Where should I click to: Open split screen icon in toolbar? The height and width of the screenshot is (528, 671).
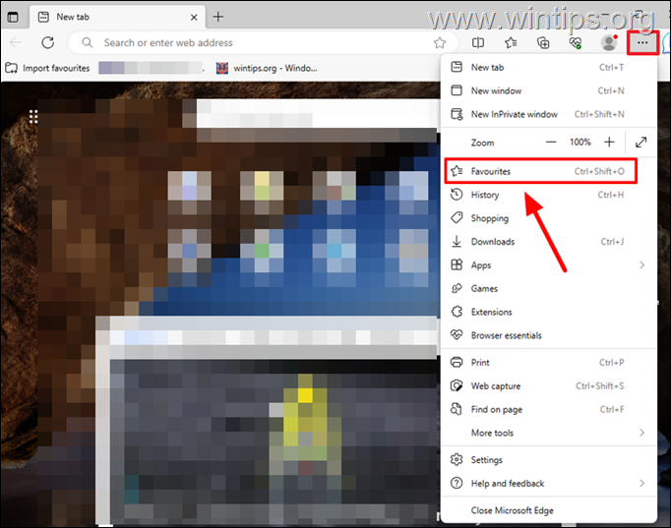478,42
